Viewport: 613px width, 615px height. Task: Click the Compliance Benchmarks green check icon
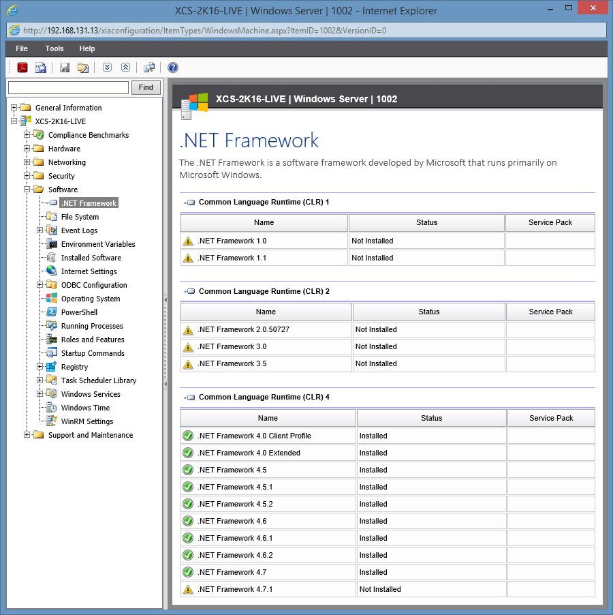click(39, 135)
